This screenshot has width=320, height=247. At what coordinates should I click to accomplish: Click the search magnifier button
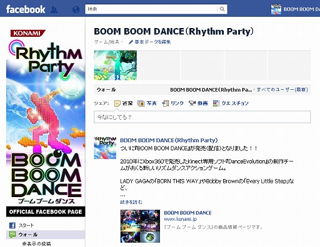tap(222, 9)
